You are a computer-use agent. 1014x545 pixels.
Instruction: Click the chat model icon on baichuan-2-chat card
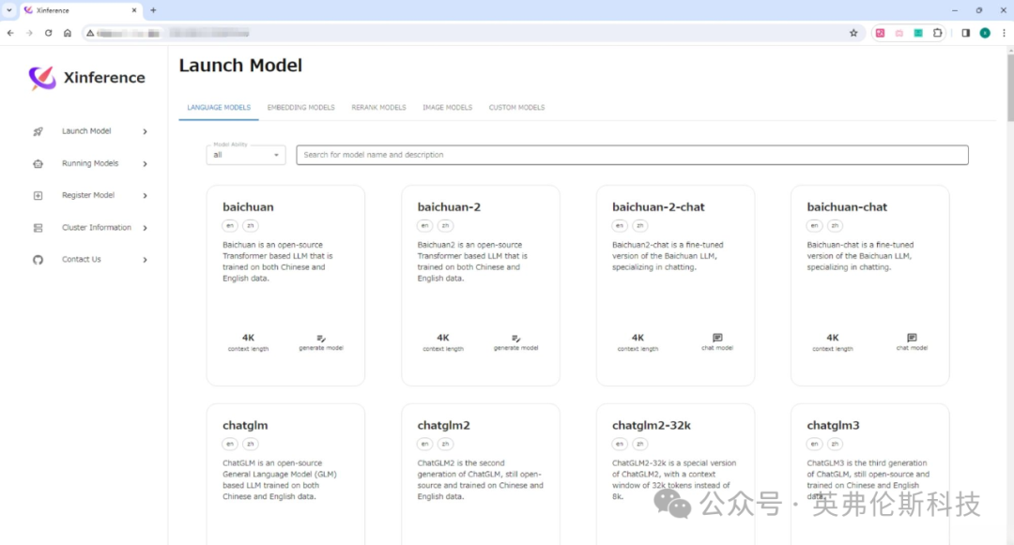coord(717,338)
